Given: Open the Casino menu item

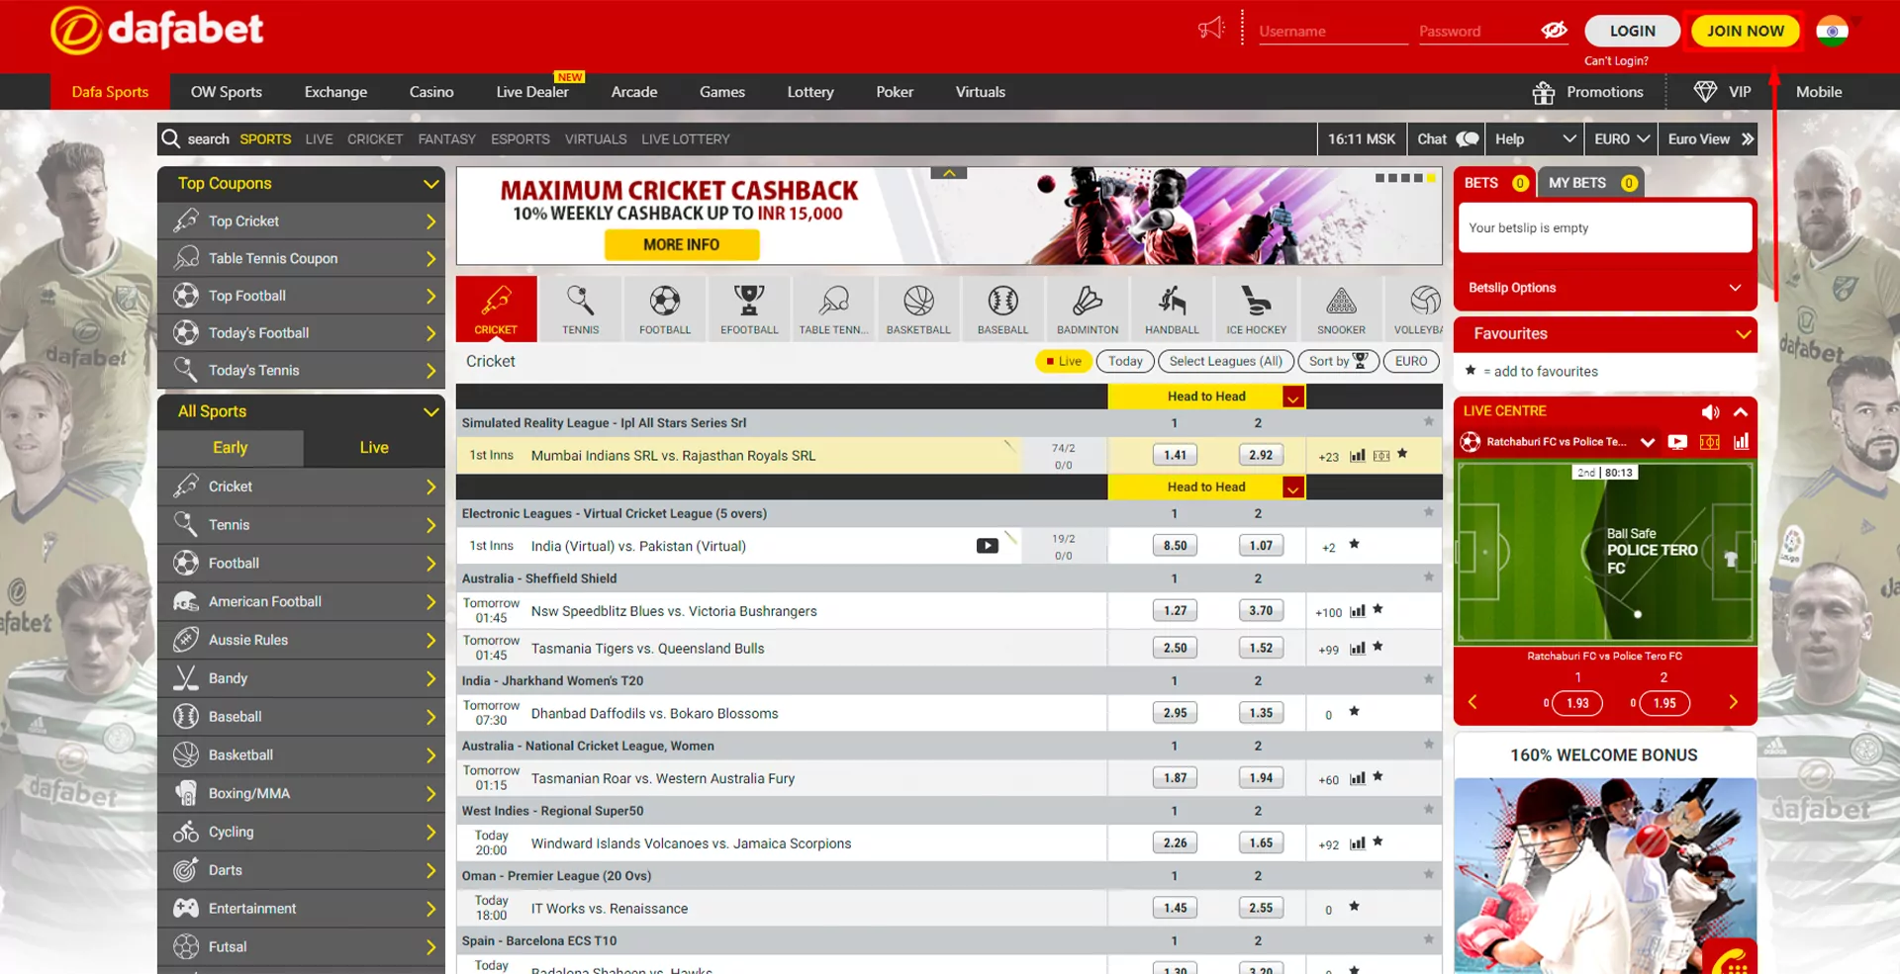Looking at the screenshot, I should (431, 92).
